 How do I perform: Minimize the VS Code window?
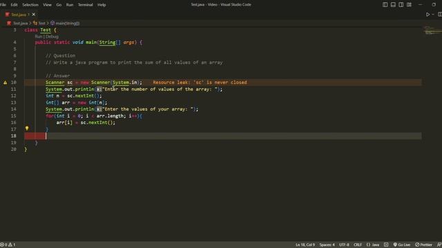(x=421, y=5)
